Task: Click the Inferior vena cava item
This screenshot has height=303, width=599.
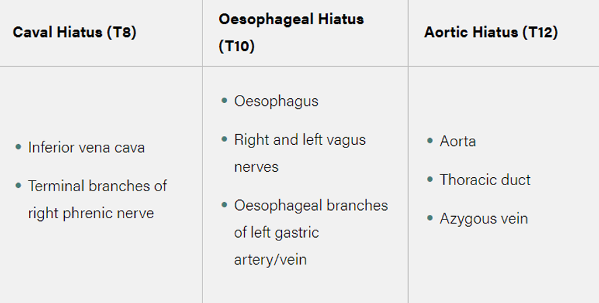Action: tap(86, 147)
